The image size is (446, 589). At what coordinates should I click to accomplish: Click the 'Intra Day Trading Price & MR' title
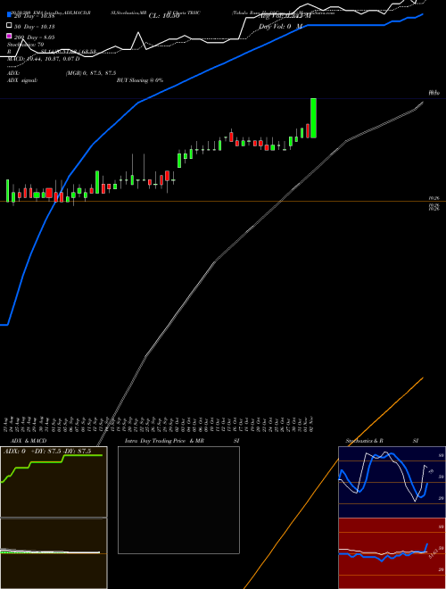(164, 441)
